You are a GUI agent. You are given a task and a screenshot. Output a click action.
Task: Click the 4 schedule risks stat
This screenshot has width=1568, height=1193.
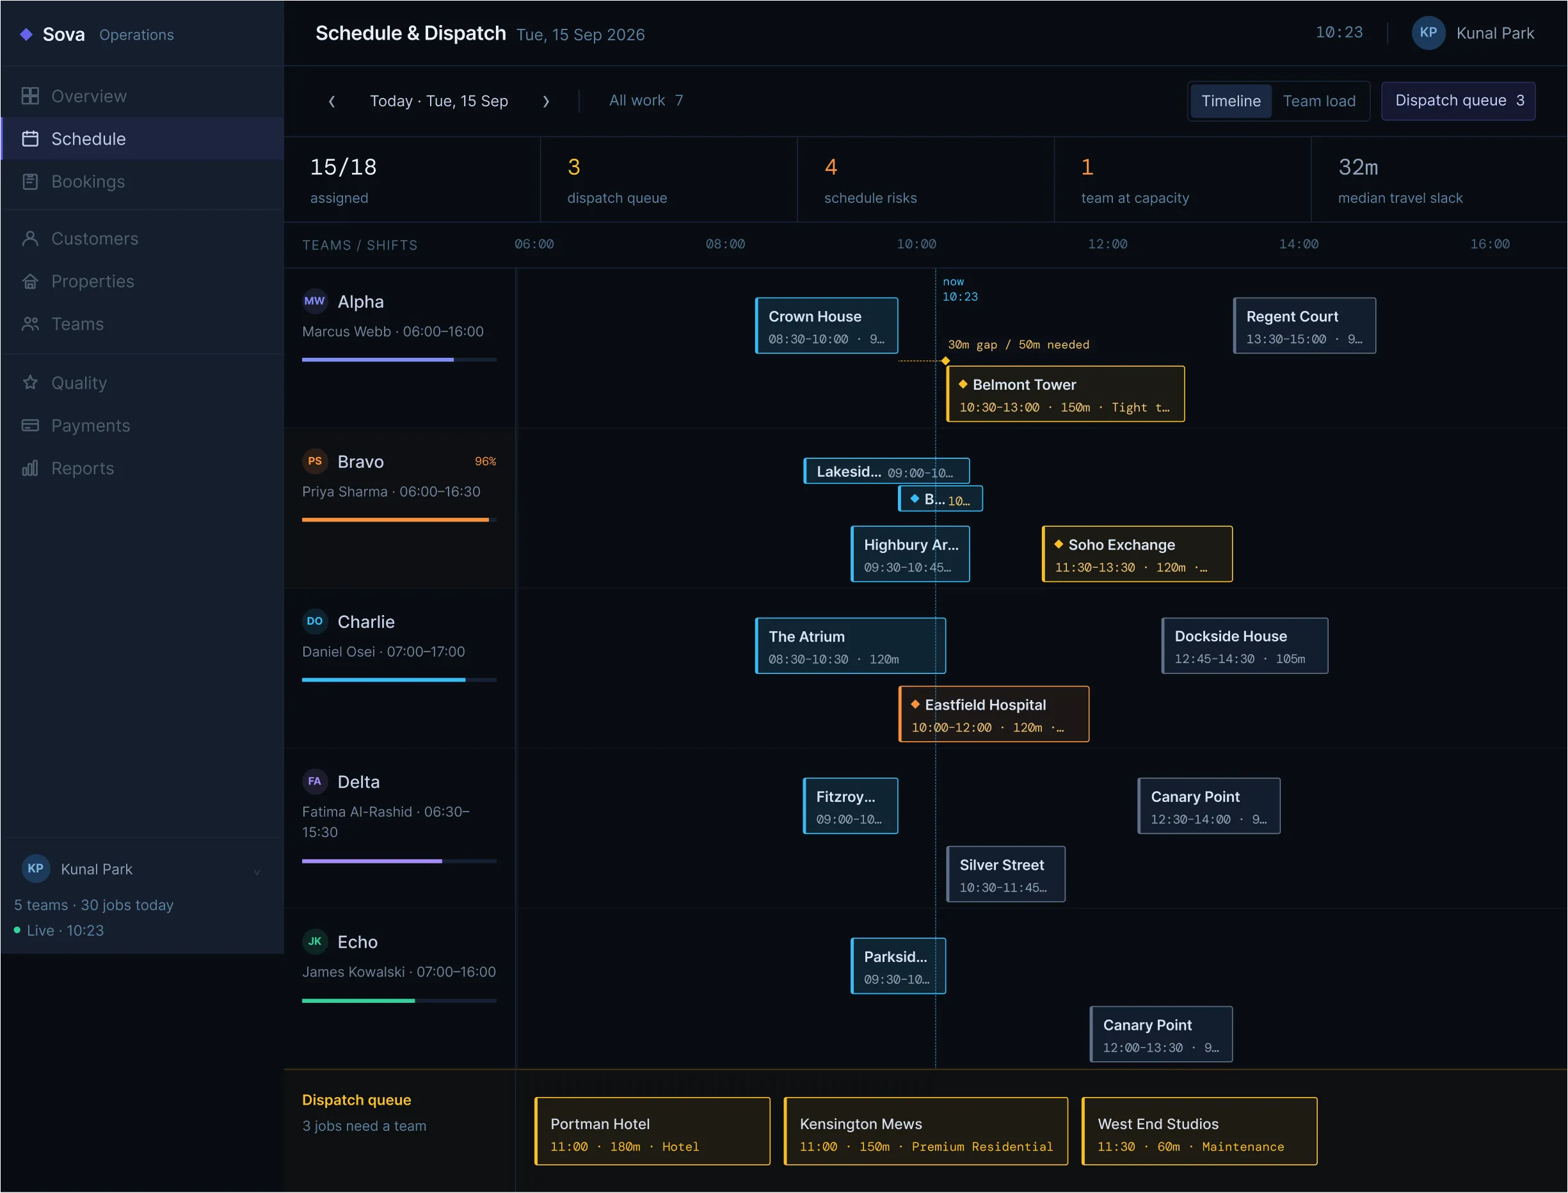point(926,180)
